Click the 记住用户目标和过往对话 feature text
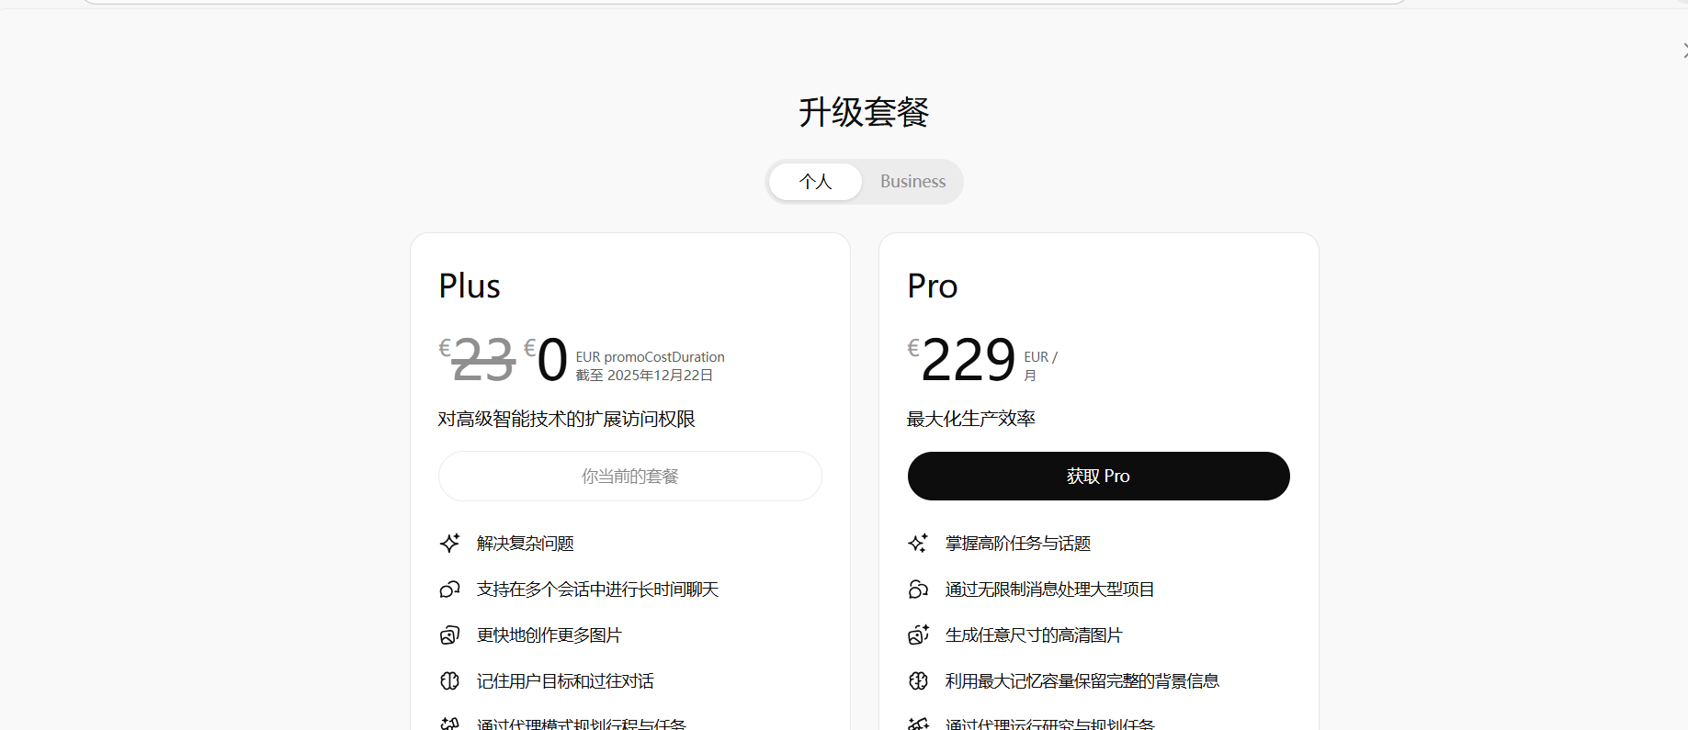This screenshot has height=730, width=1688. pos(566,681)
